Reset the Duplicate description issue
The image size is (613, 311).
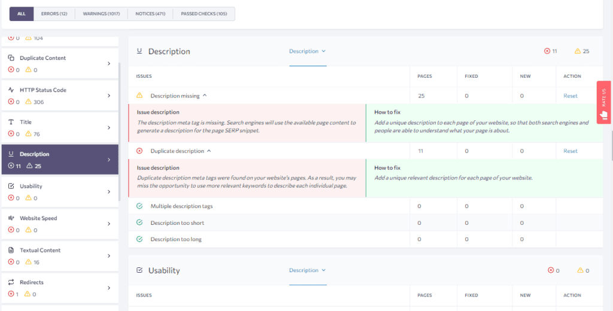pyautogui.click(x=570, y=151)
